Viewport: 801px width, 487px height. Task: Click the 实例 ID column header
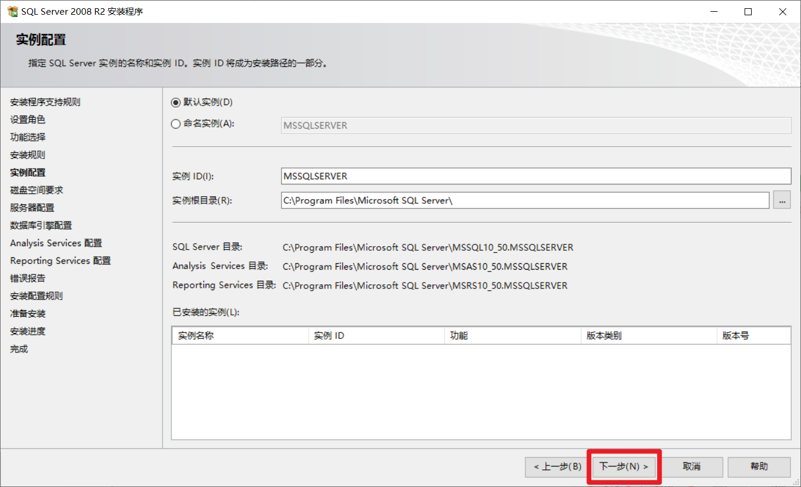(x=376, y=336)
